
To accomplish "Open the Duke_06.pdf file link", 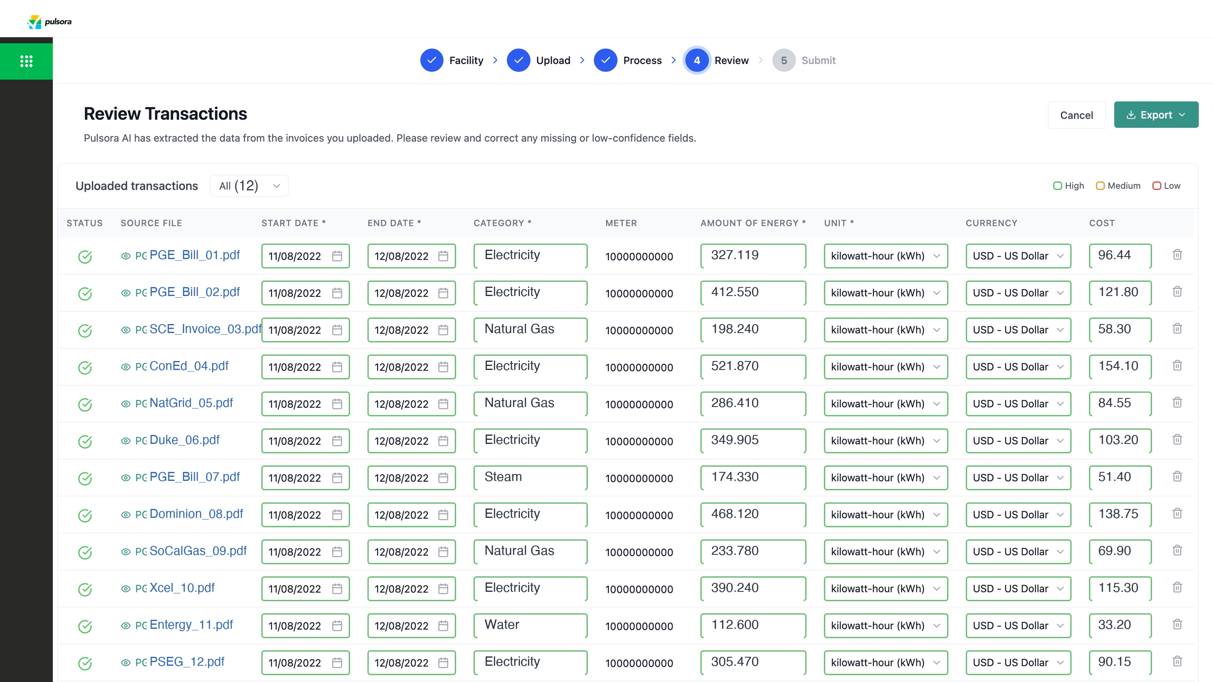I will [184, 440].
